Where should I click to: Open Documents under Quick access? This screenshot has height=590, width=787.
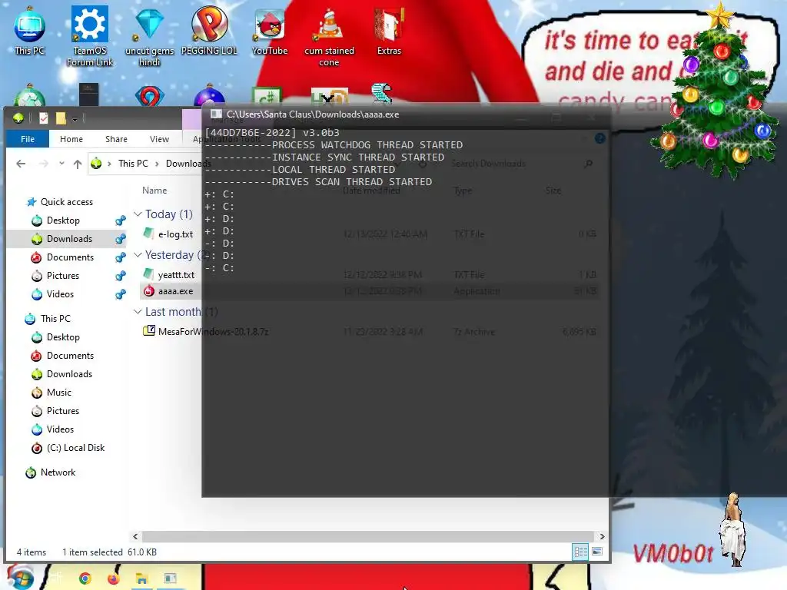click(70, 257)
